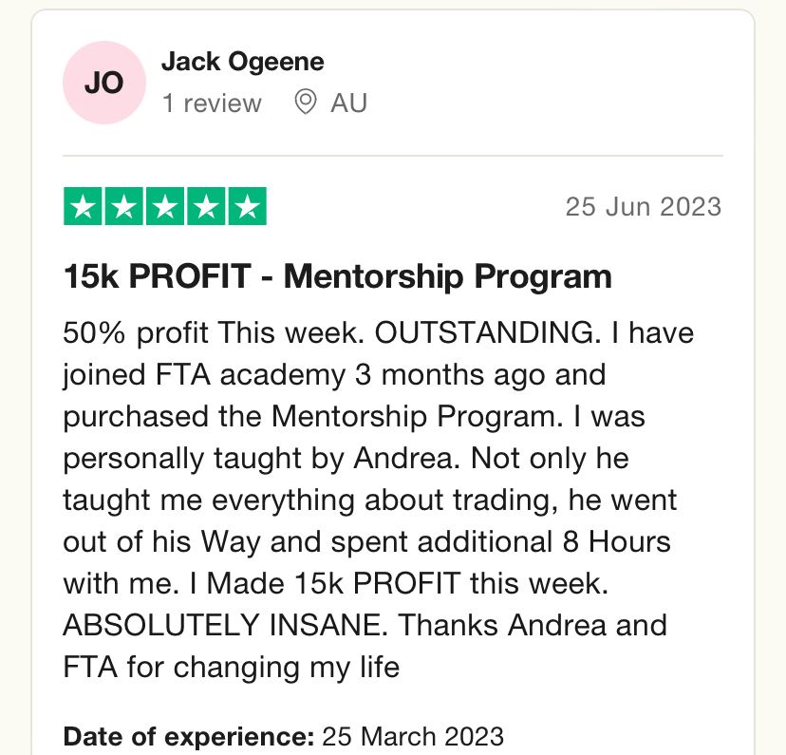Click the 'Date of experience' label

(x=189, y=736)
